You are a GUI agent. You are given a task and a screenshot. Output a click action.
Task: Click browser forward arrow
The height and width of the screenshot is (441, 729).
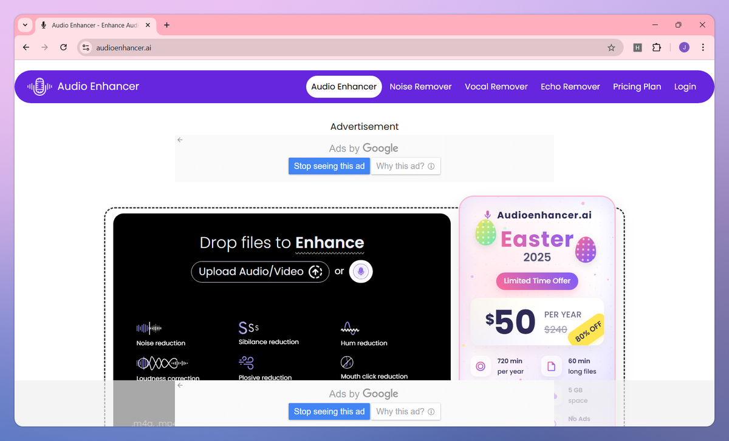coord(44,47)
